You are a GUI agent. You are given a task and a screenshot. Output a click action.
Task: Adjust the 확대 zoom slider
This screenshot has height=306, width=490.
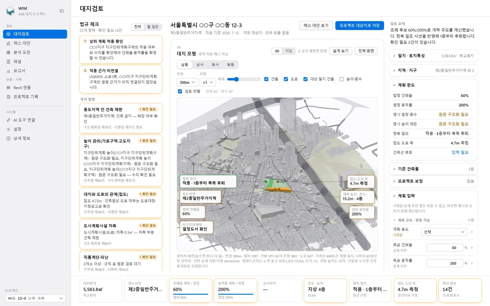(x=243, y=79)
